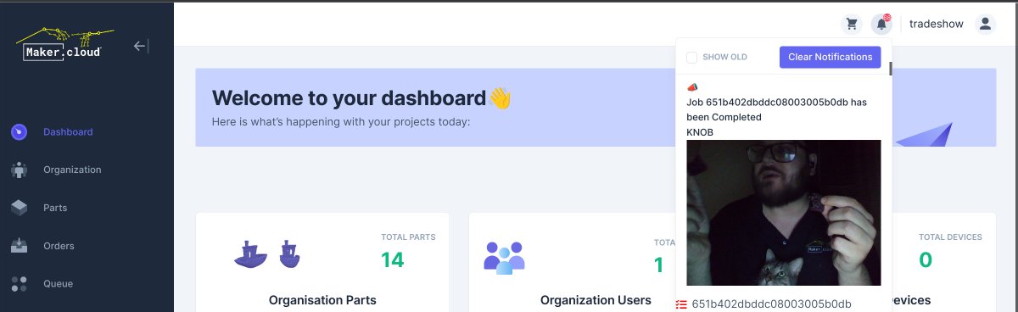
Task: Click the Maker.cloud logo
Action: (64, 45)
